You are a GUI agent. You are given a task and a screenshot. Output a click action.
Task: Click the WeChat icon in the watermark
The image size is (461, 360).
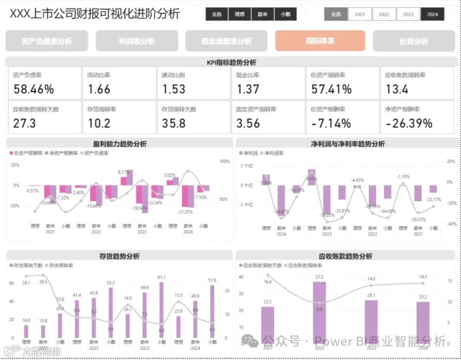pyautogui.click(x=249, y=341)
